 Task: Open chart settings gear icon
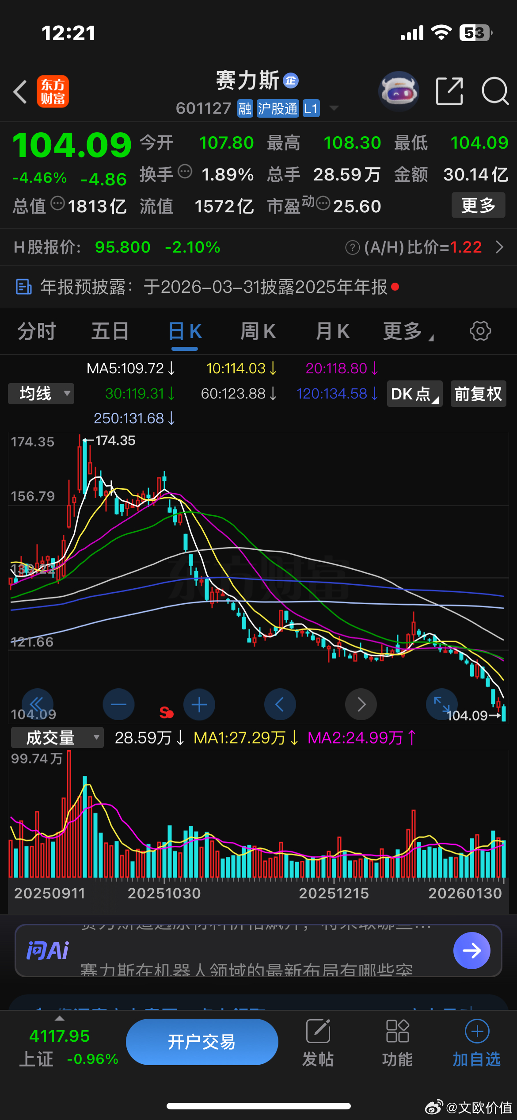(x=480, y=331)
